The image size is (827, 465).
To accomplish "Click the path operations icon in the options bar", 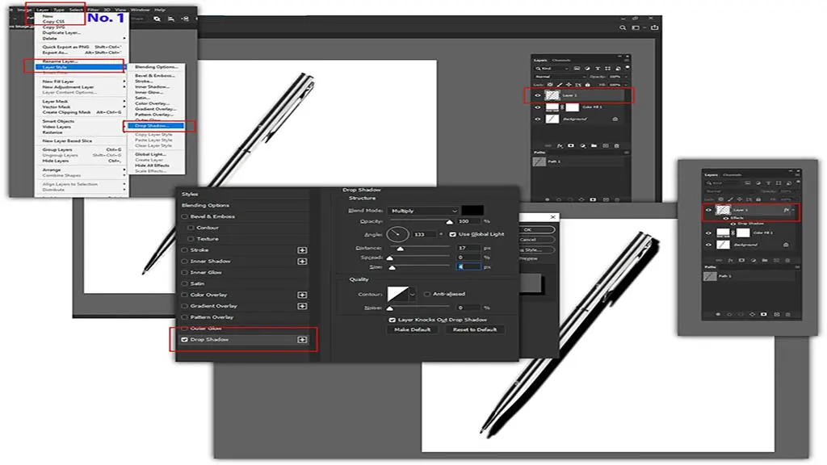I will (157, 19).
